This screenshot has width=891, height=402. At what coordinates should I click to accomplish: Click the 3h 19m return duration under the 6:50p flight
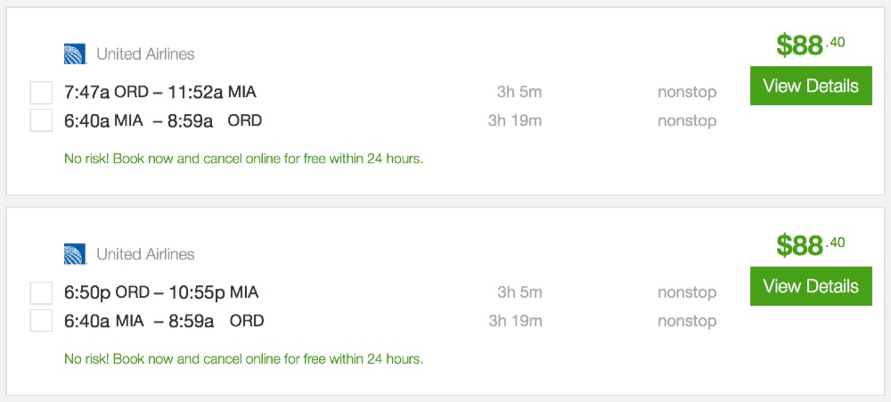pyautogui.click(x=515, y=321)
